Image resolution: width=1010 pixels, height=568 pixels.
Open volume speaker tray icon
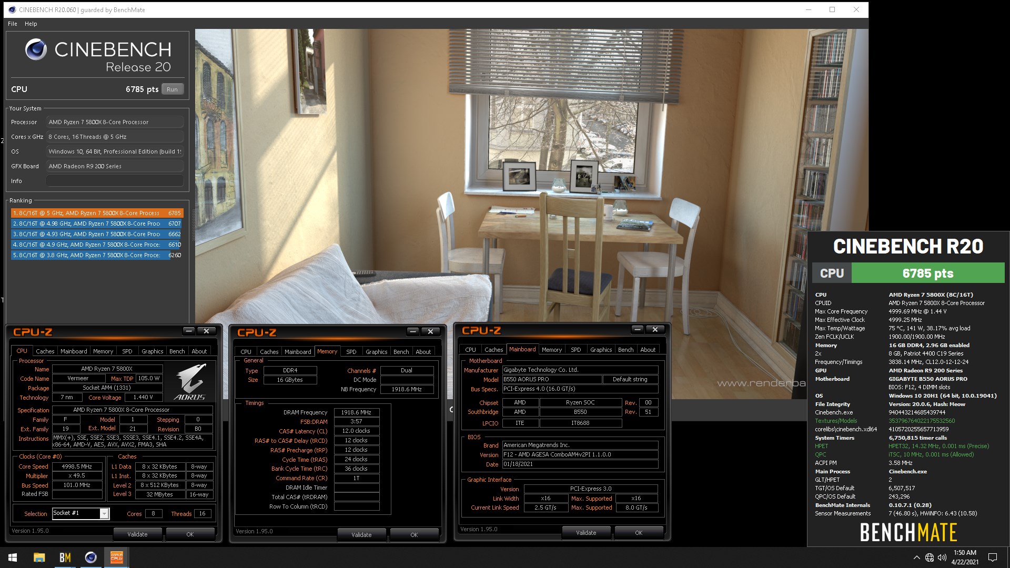942,557
